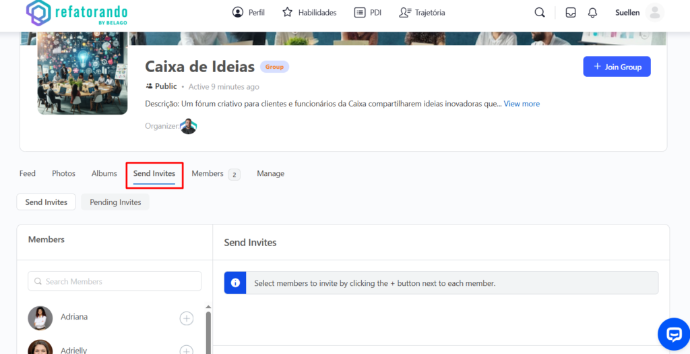Click the Join Group button
Screen dimensions: 690x354
click(x=617, y=67)
